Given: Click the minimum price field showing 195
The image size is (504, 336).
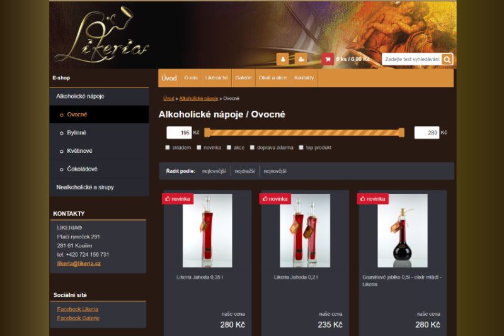Looking at the screenshot, I should tap(179, 133).
